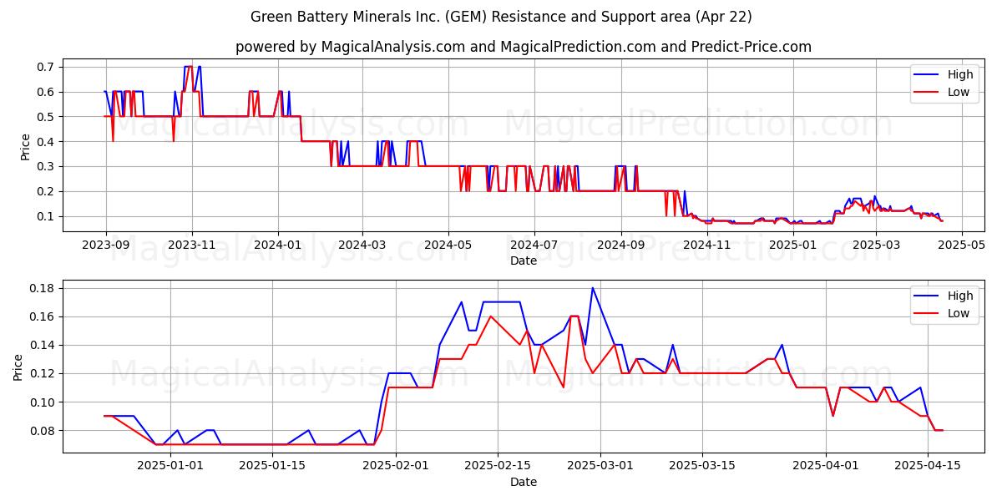Click the 'Date' x-axis label under top chart

[524, 261]
